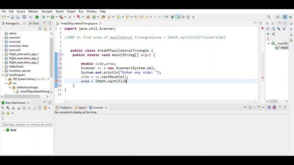Image resolution: width=294 pixels, height=165 pixels.
Task: Click the New Java Class green icon
Action: [94, 17]
